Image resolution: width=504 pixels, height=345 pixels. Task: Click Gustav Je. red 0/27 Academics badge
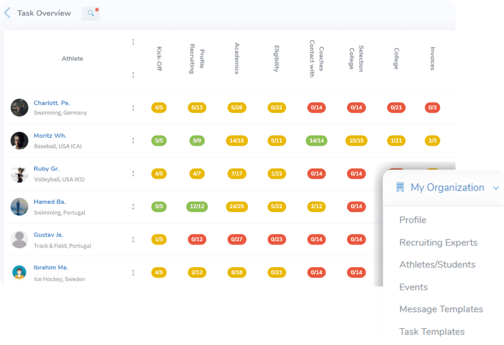236,240
